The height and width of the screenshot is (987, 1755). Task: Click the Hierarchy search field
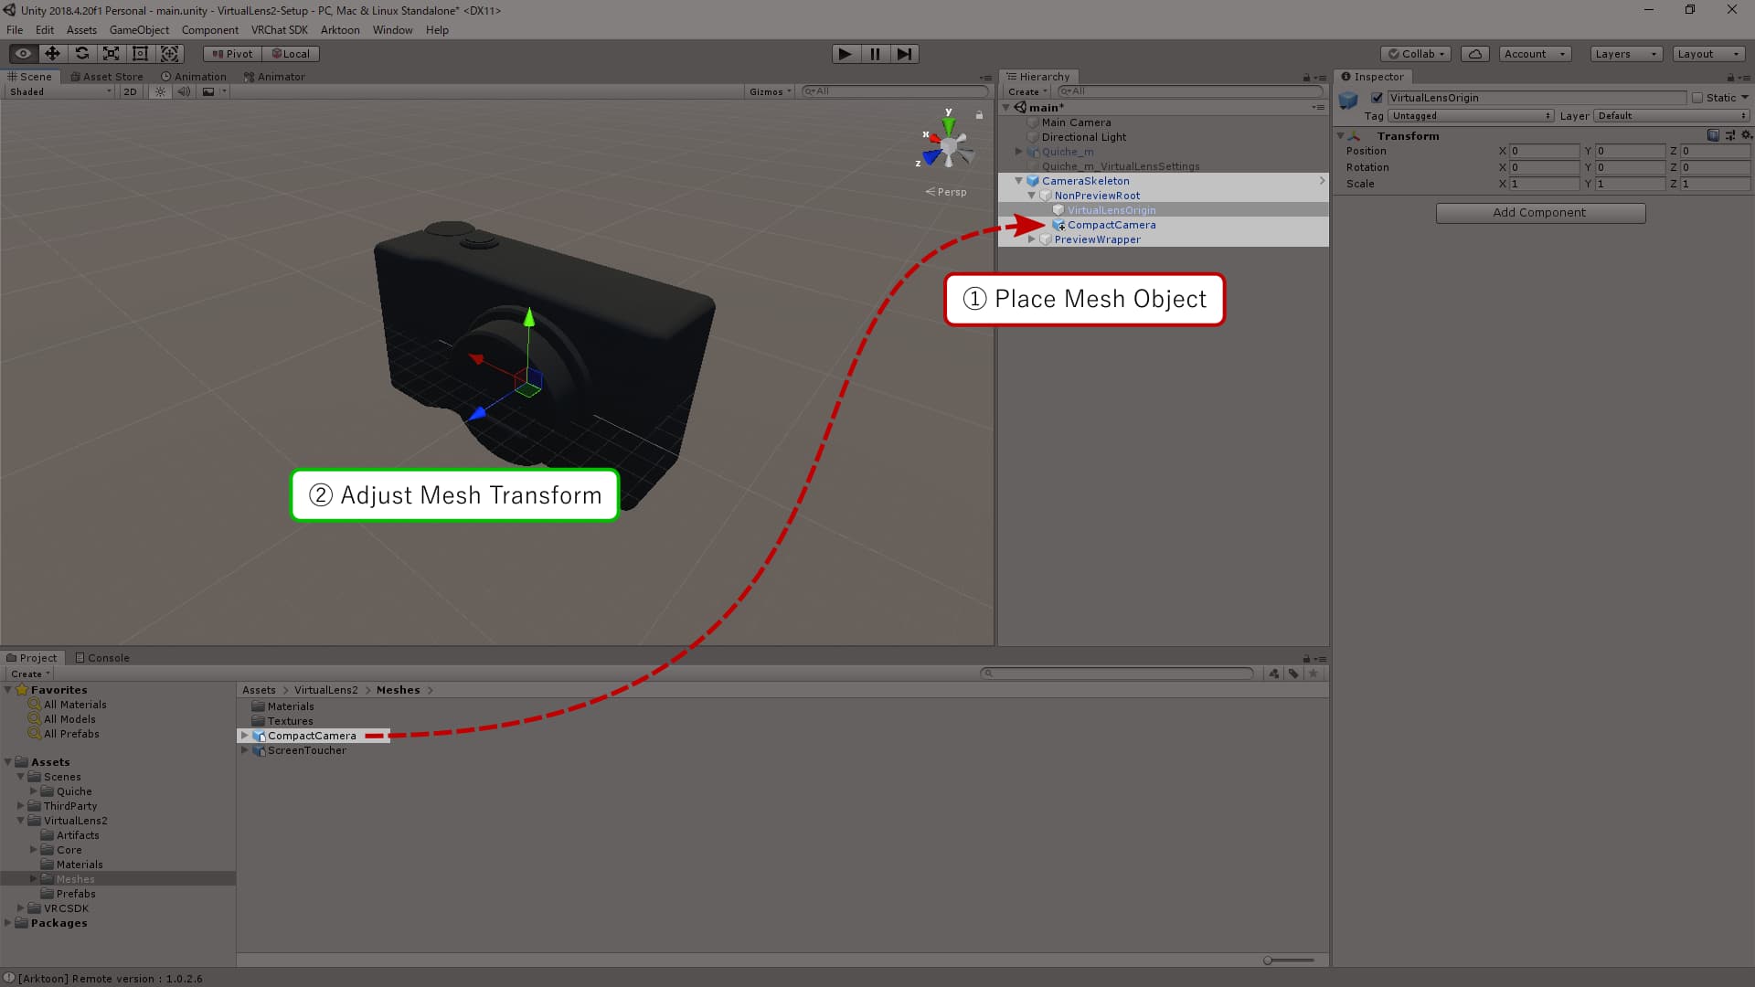point(1190,91)
